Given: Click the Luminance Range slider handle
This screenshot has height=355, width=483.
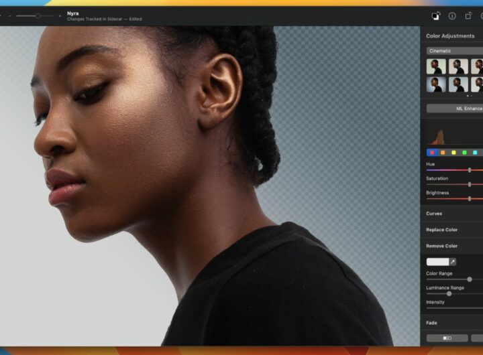Looking at the screenshot, I should [x=449, y=293].
